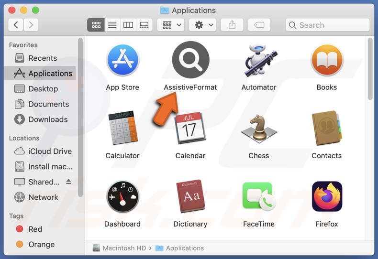
Task: Eject the Shared... volume
Action: coord(68,182)
